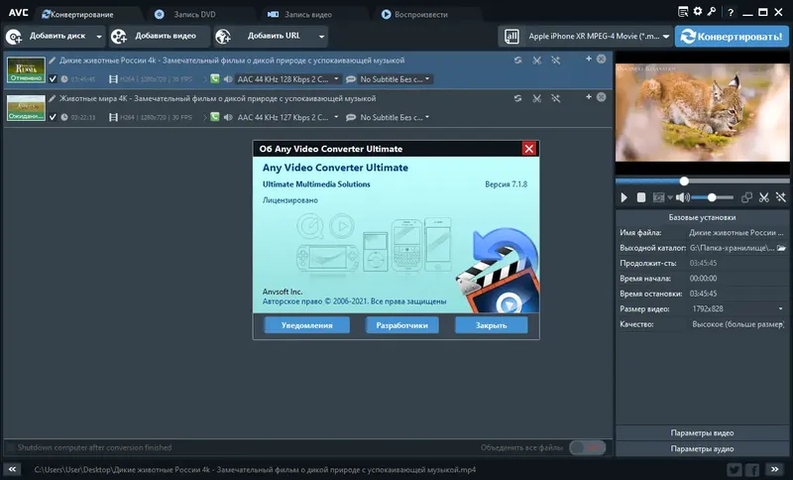This screenshot has height=480, width=793.
Task: Click refresh icon on Дикие животные России row
Action: 517,60
